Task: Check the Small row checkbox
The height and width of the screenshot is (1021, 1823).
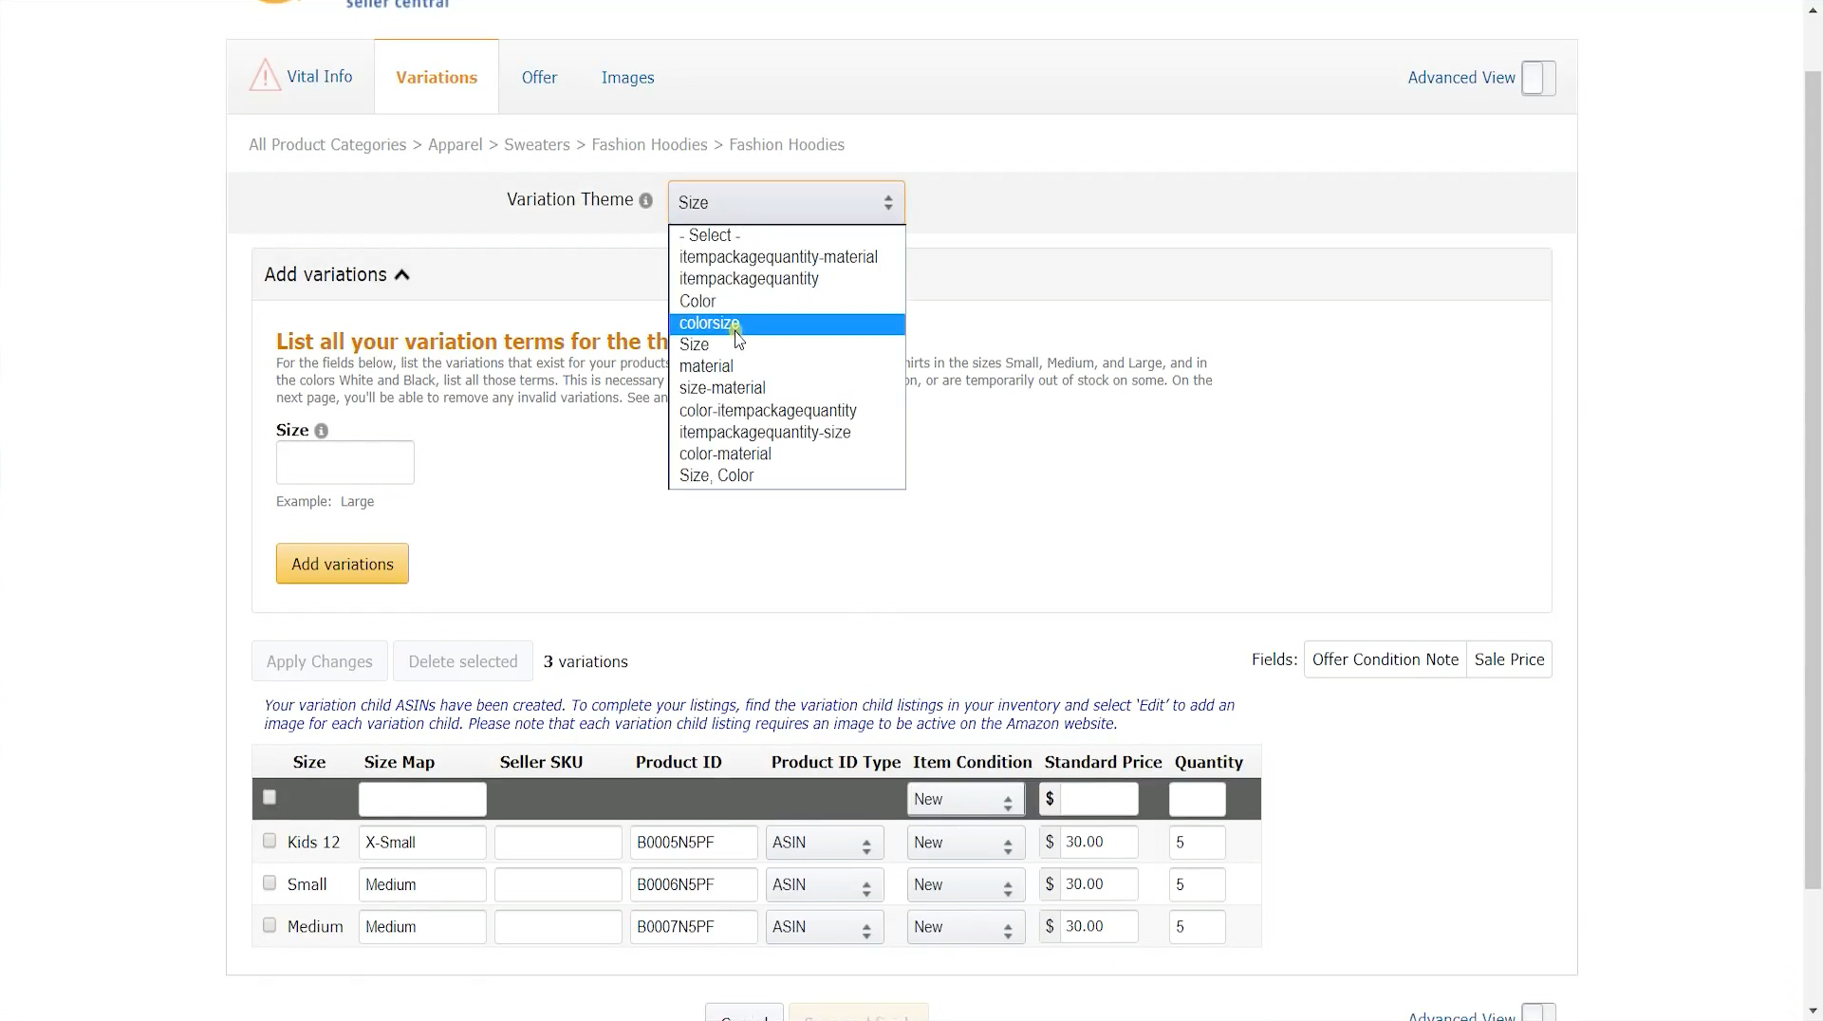Action: coord(270,883)
